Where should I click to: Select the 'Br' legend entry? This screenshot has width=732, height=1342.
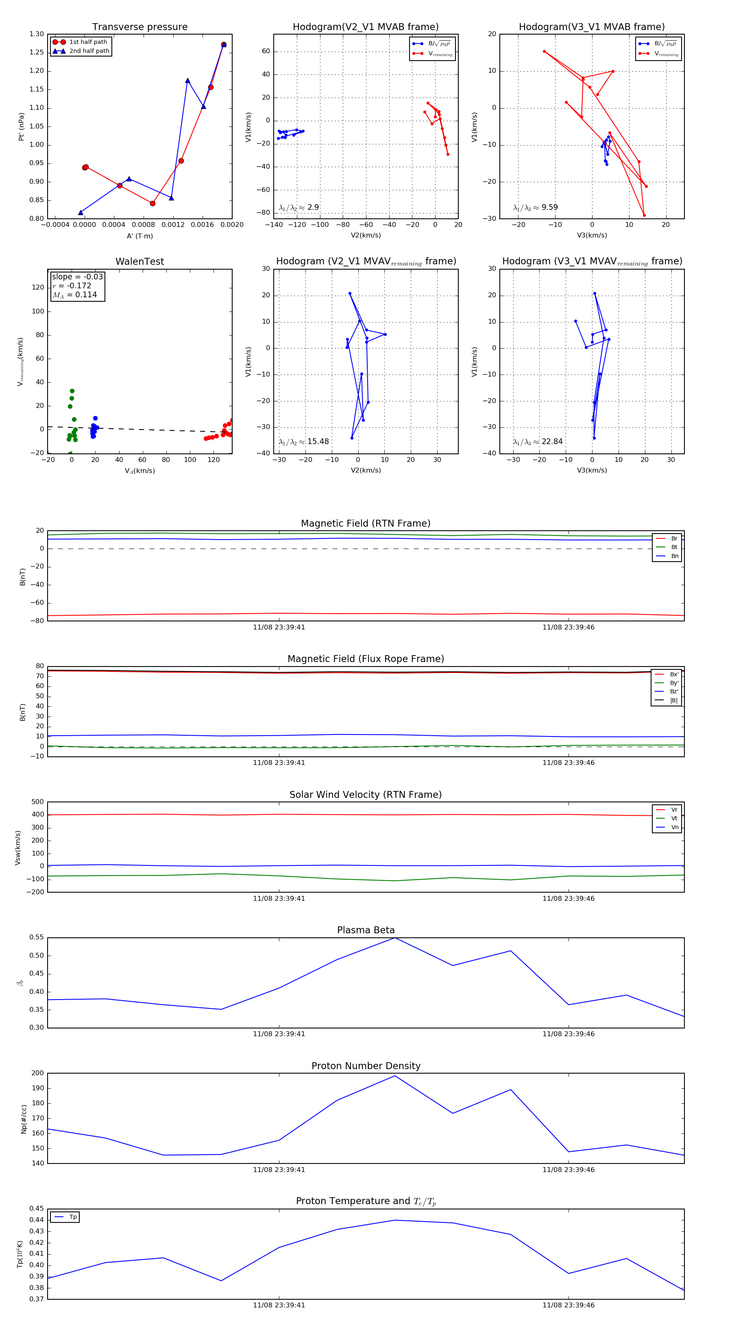click(x=667, y=539)
